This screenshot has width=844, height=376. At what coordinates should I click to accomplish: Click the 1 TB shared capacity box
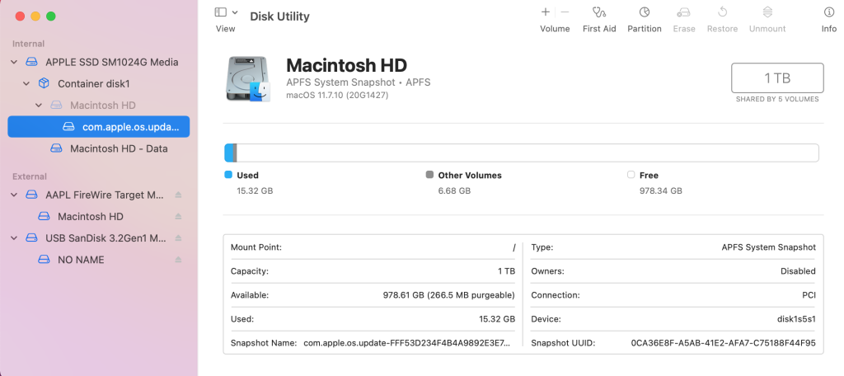[777, 78]
